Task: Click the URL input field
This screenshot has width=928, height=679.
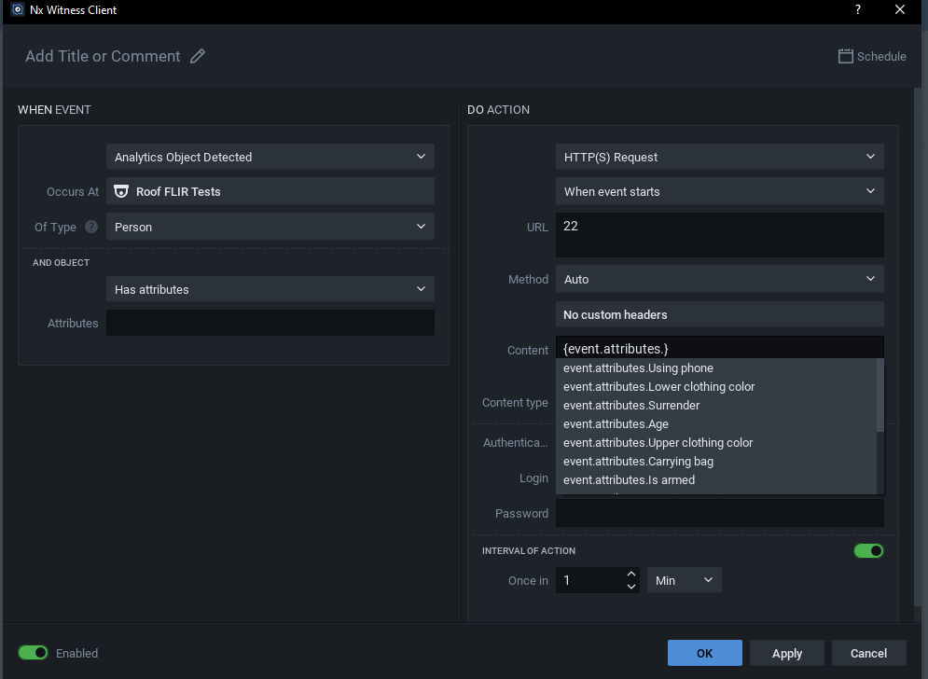Action: pyautogui.click(x=720, y=235)
